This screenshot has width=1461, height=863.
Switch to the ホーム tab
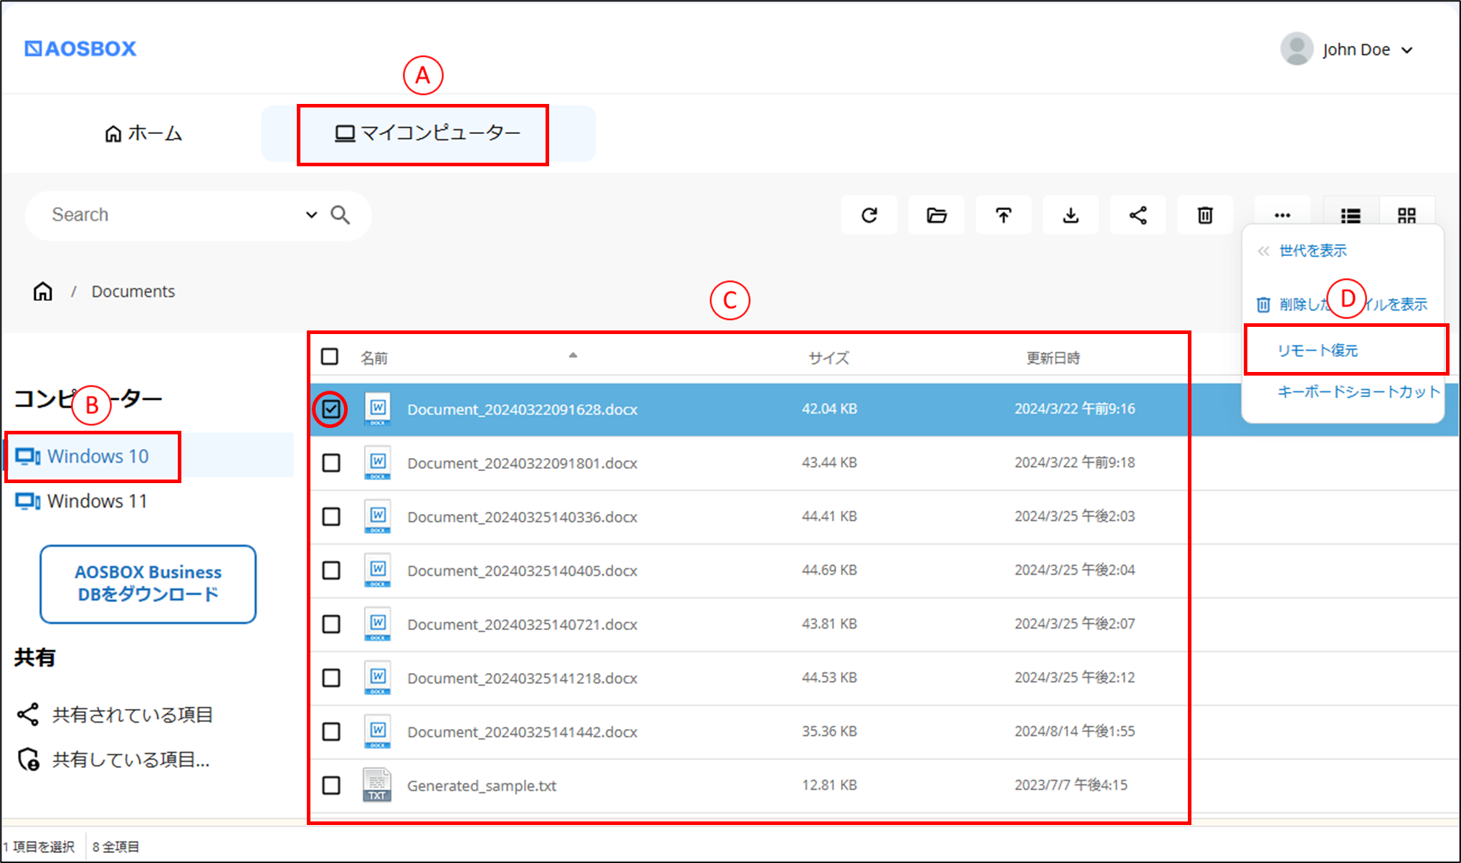(x=143, y=133)
